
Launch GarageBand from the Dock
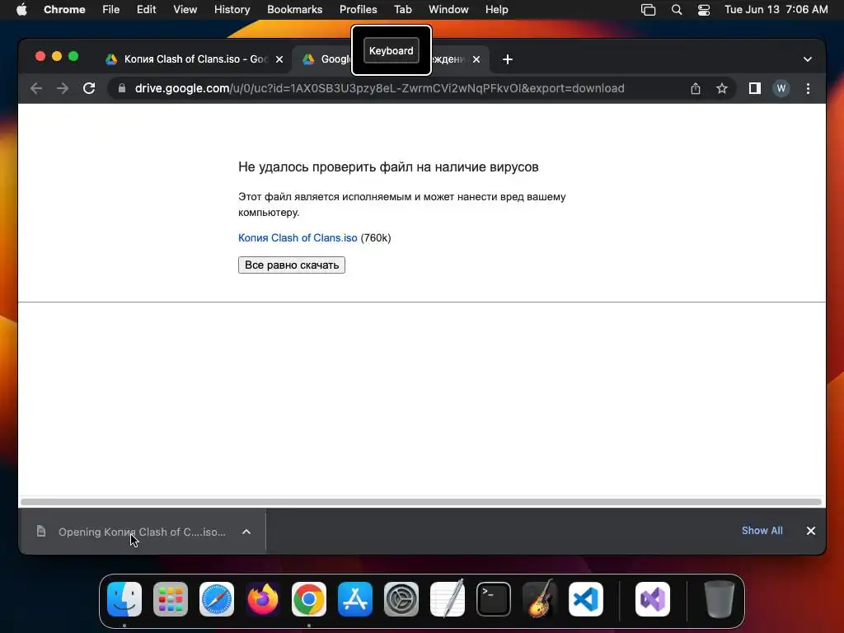click(x=540, y=599)
